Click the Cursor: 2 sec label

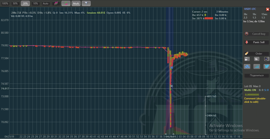(200, 12)
